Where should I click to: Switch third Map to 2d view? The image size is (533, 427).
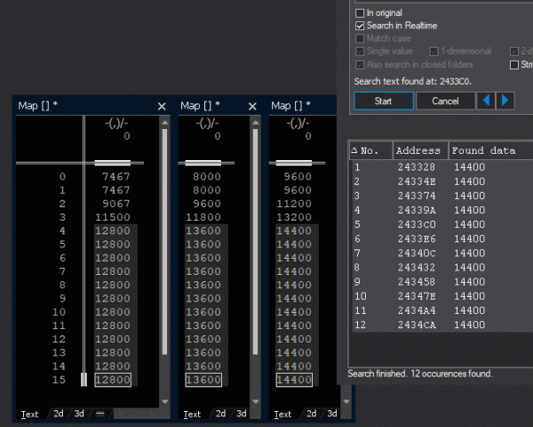coord(312,414)
